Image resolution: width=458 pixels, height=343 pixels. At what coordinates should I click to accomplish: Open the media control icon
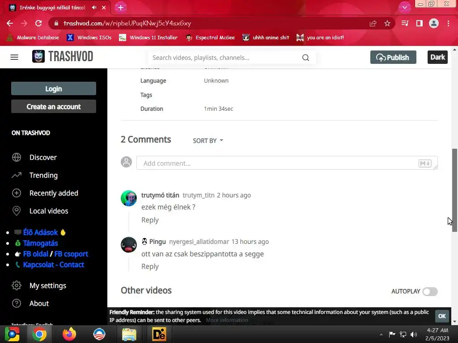[x=405, y=23]
